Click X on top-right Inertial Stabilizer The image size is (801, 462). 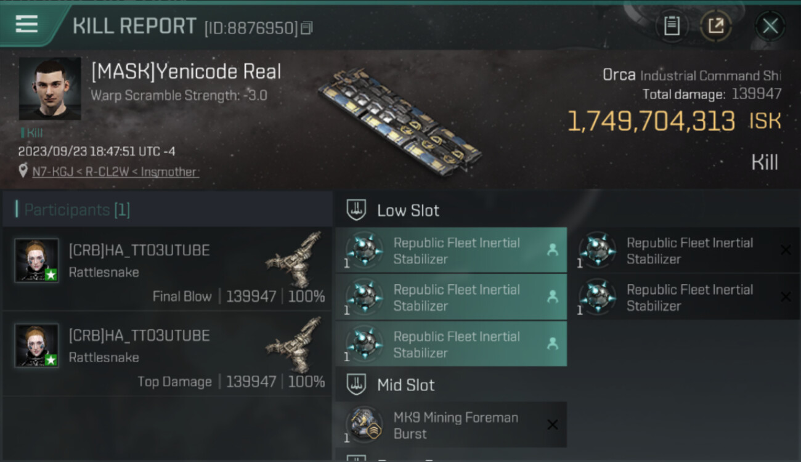(x=786, y=250)
